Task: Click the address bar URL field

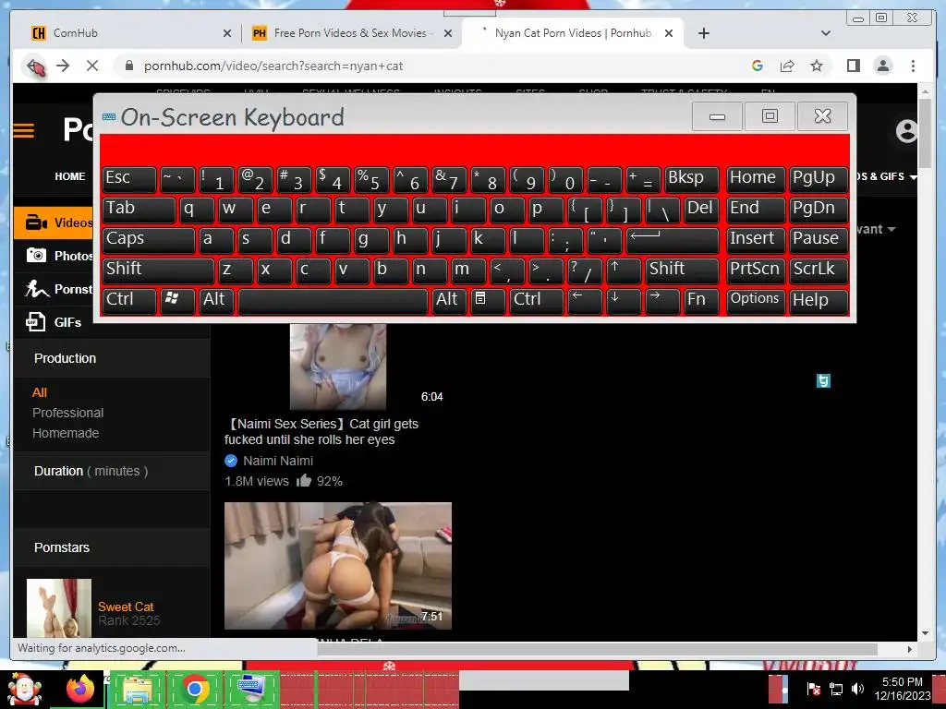Action: pos(429,66)
